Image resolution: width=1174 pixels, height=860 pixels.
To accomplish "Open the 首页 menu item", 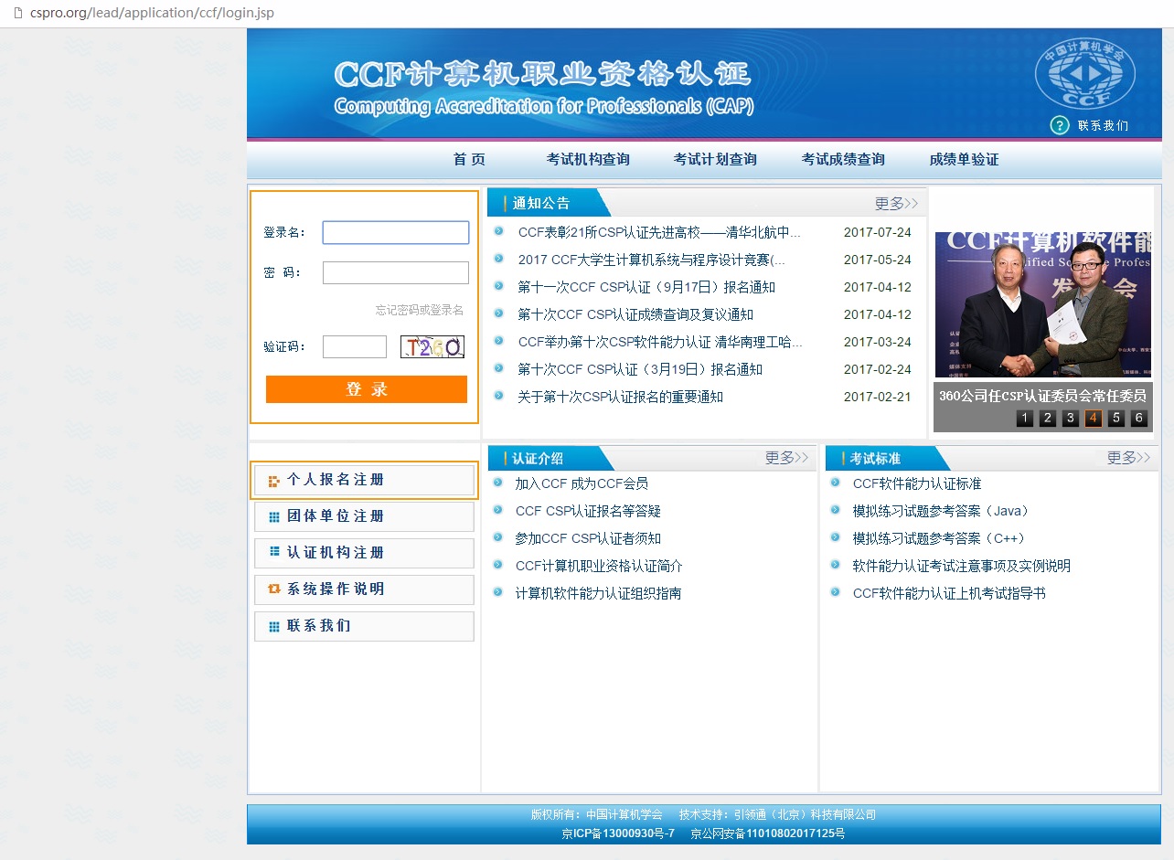I will pyautogui.click(x=468, y=158).
